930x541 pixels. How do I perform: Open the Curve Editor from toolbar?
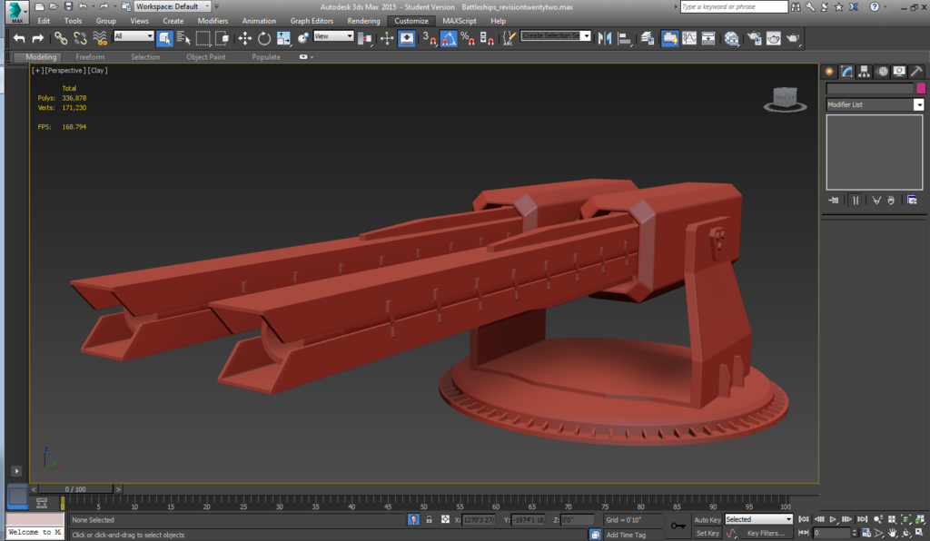688,38
